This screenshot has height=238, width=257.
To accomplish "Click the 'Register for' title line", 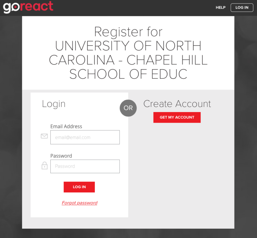I will (128, 32).
